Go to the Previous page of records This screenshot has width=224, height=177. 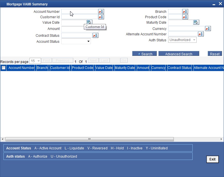63,61
